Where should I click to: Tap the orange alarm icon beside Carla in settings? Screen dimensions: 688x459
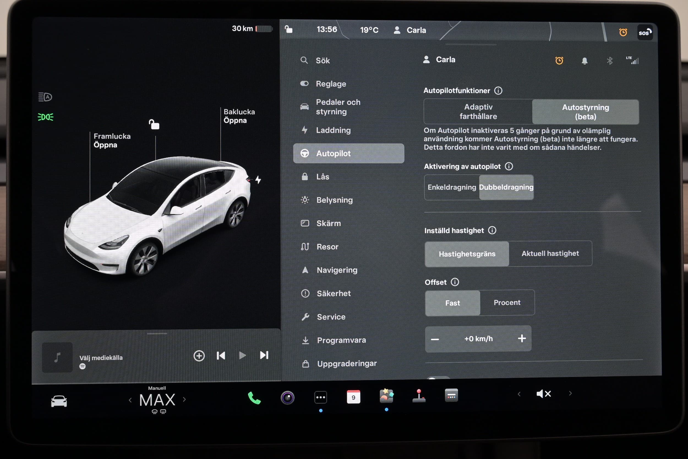pyautogui.click(x=559, y=61)
